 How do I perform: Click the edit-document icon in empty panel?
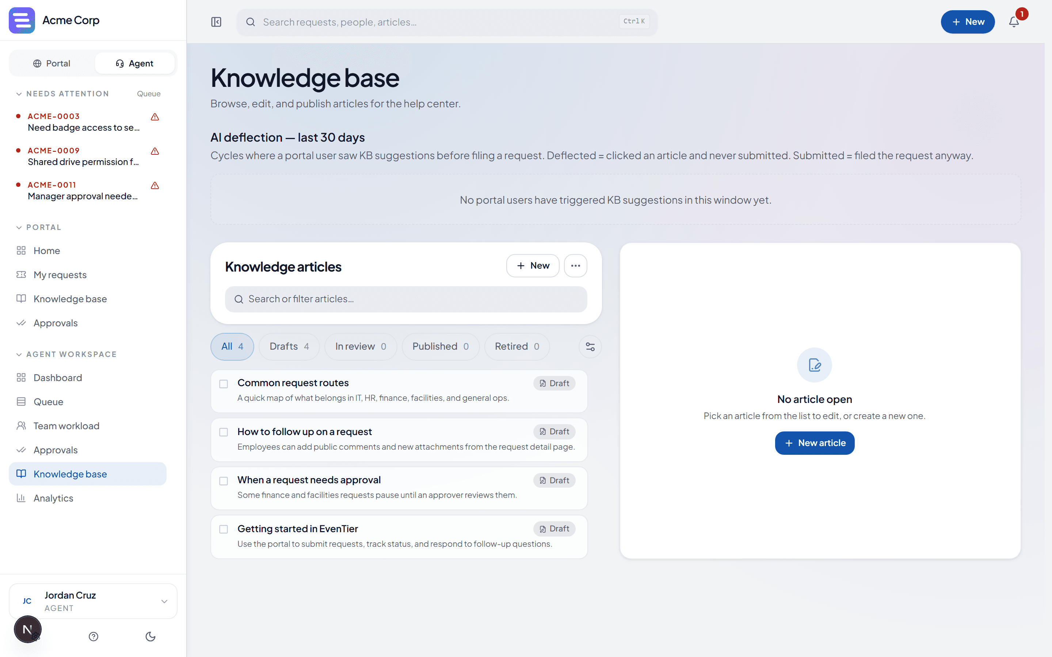(x=814, y=365)
